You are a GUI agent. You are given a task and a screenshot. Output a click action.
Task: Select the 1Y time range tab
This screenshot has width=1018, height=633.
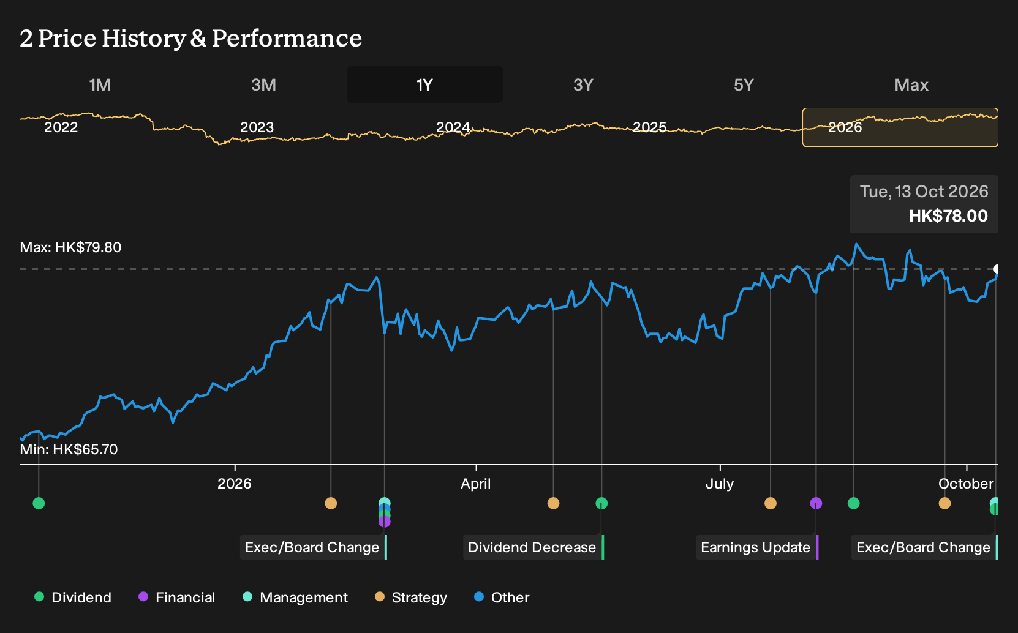click(424, 84)
